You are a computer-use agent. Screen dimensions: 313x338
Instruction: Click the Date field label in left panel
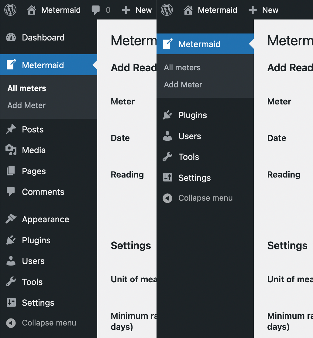tap(120, 138)
